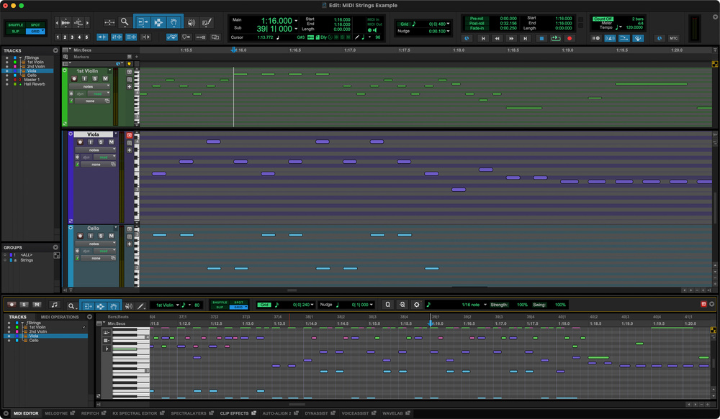
Task: Open the 1st Violin track view selector (notes)
Action: [89, 86]
